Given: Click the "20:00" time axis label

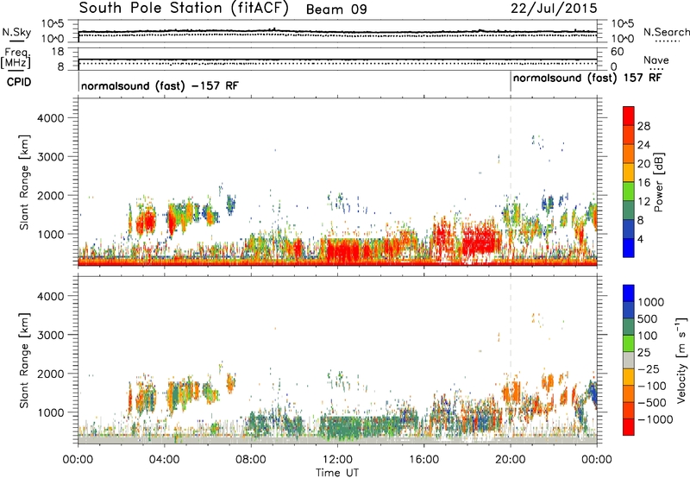Looking at the screenshot, I should pyautogui.click(x=511, y=460).
